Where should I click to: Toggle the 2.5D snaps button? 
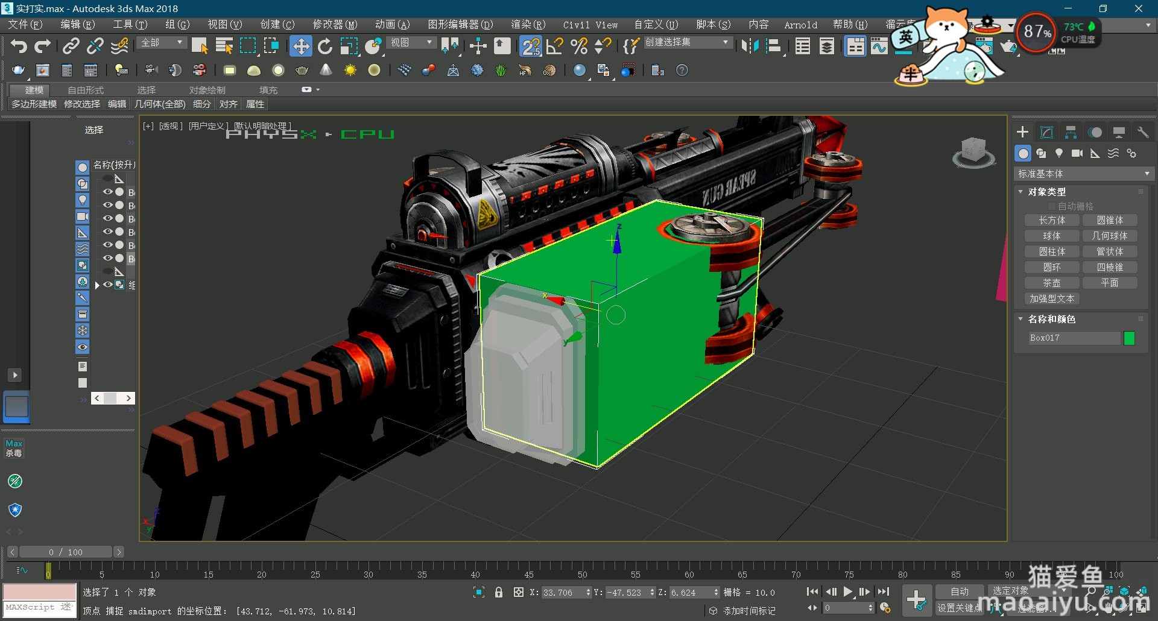[531, 46]
